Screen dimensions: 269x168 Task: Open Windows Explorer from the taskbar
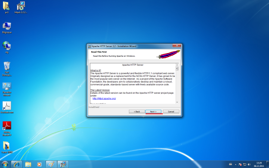[x=28, y=164]
